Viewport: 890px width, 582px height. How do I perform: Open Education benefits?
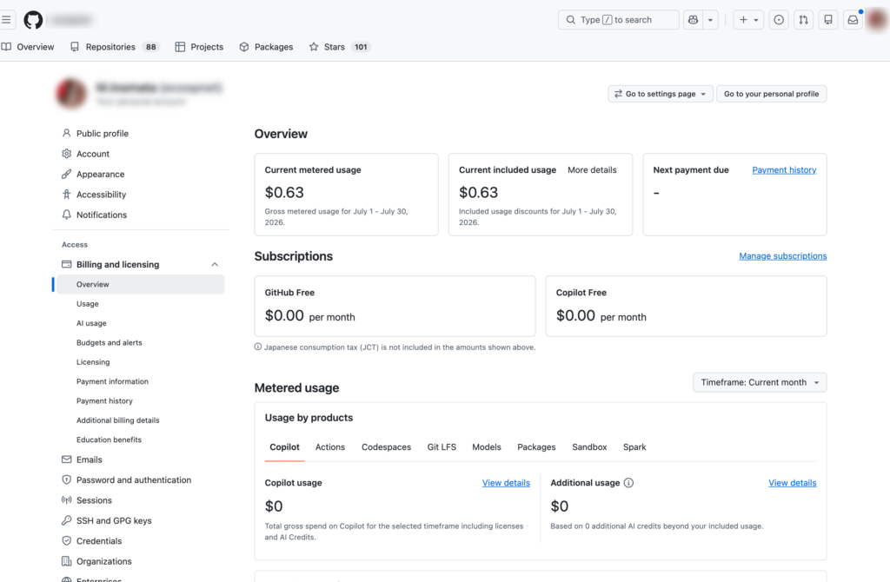[109, 440]
